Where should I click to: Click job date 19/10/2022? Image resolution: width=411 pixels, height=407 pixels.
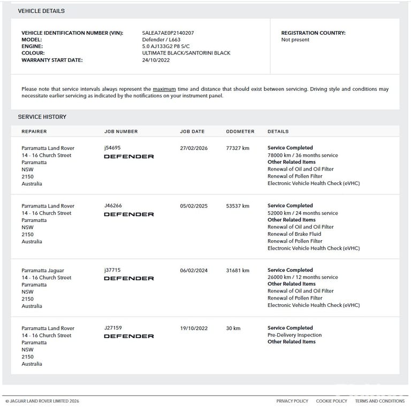(194, 328)
